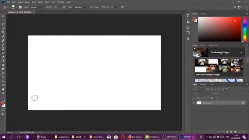
Task: Switch to the Channels tab
Action: [203, 84]
